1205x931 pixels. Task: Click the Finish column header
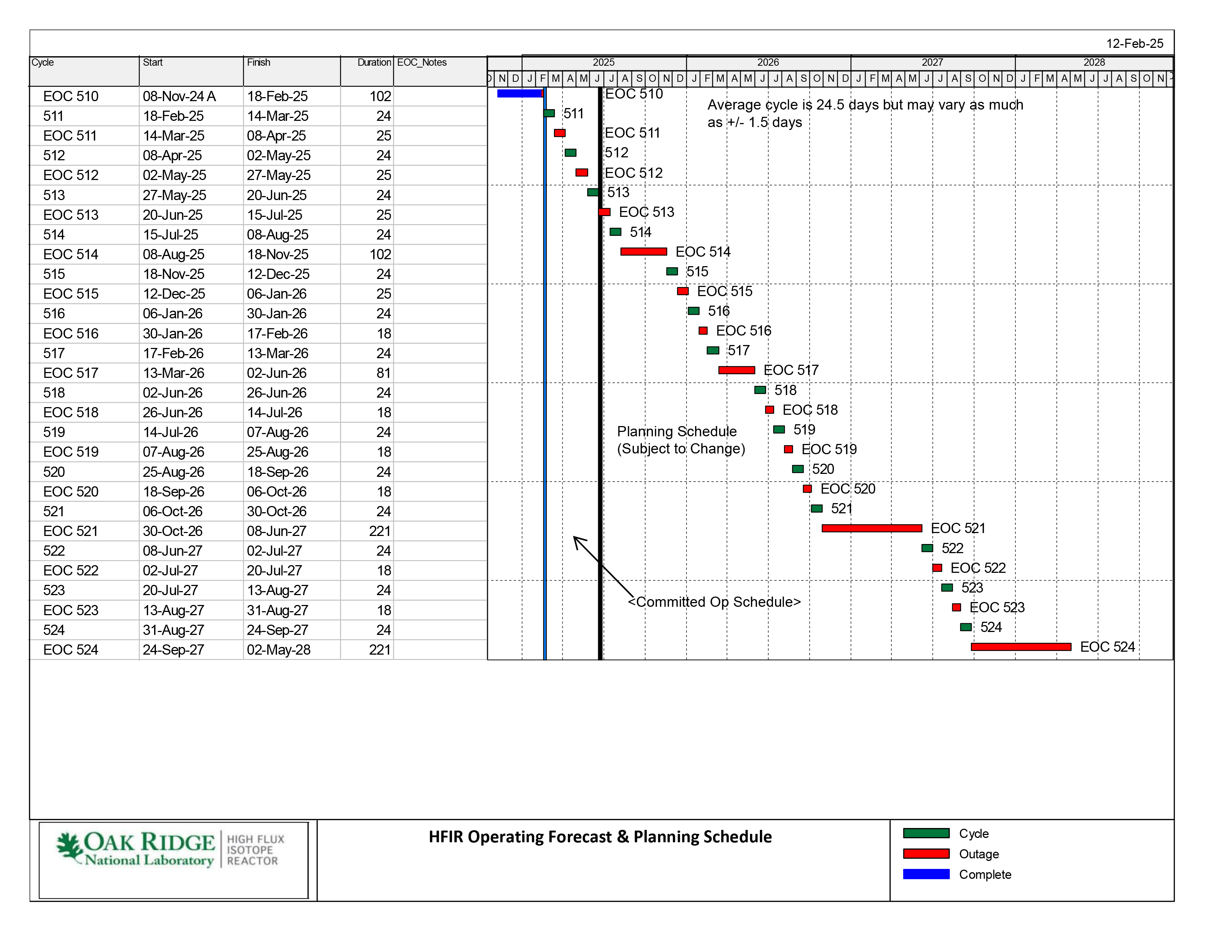click(x=258, y=62)
